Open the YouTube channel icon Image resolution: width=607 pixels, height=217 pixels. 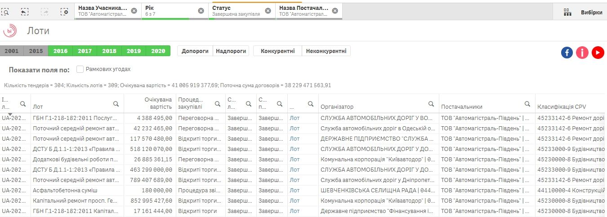598,53
